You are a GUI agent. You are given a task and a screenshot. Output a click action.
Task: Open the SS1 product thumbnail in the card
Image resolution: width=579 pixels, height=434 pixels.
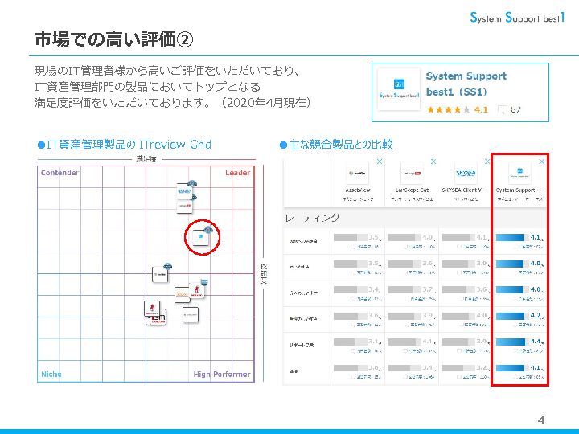(399, 89)
